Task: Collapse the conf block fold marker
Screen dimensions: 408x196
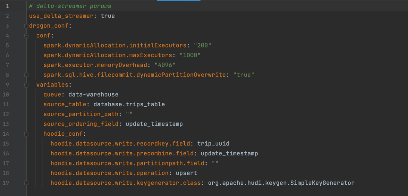Action: pyautogui.click(x=26, y=36)
